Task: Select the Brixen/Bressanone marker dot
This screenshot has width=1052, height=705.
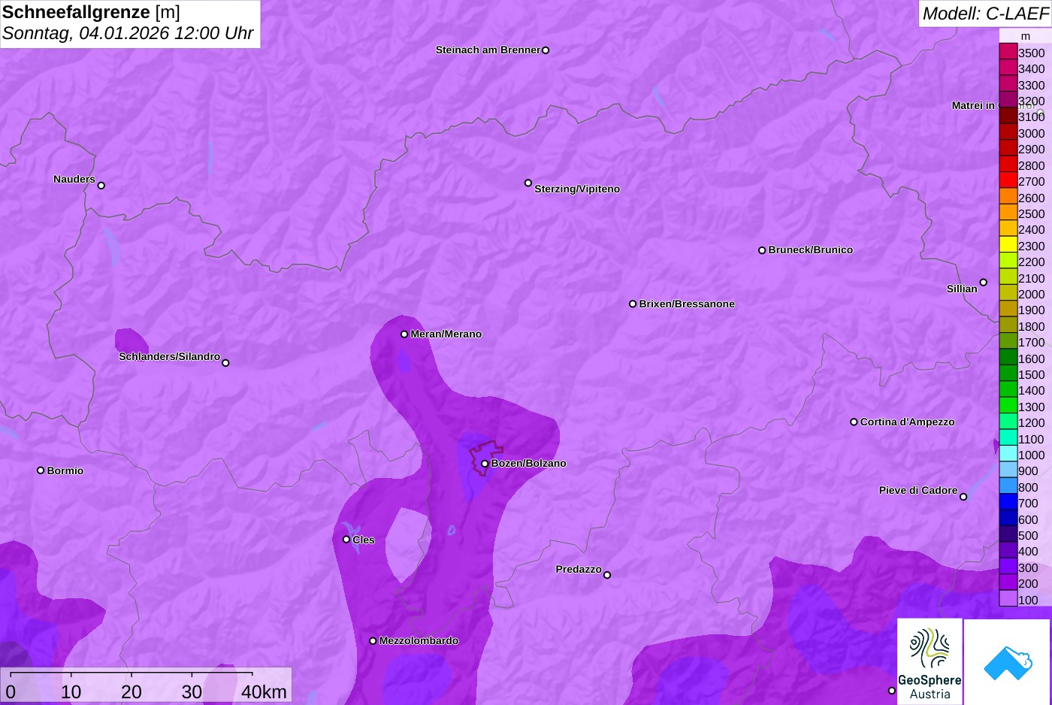Action: coord(633,304)
